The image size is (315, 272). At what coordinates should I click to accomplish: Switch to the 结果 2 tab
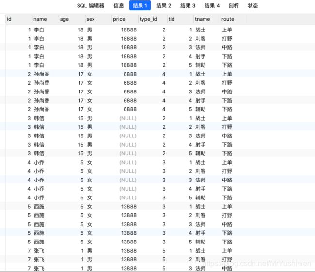(163, 6)
